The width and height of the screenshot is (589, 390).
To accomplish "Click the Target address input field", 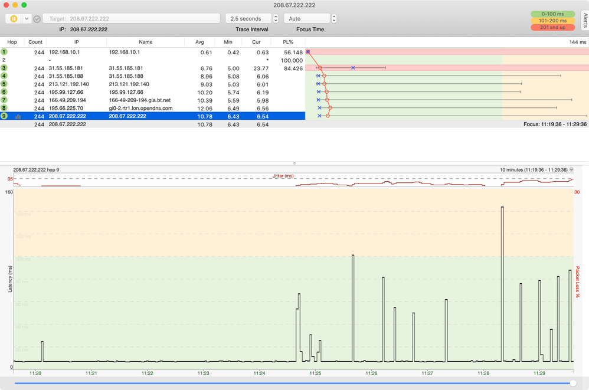I will tap(131, 19).
